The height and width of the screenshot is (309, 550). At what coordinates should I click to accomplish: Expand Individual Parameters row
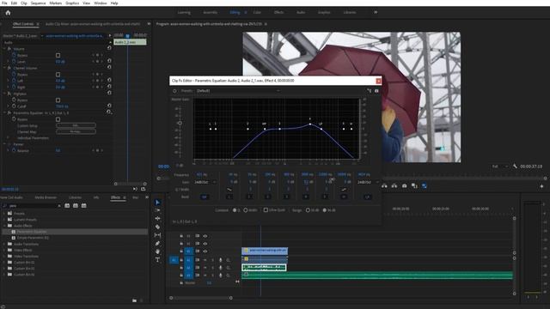tap(8, 138)
